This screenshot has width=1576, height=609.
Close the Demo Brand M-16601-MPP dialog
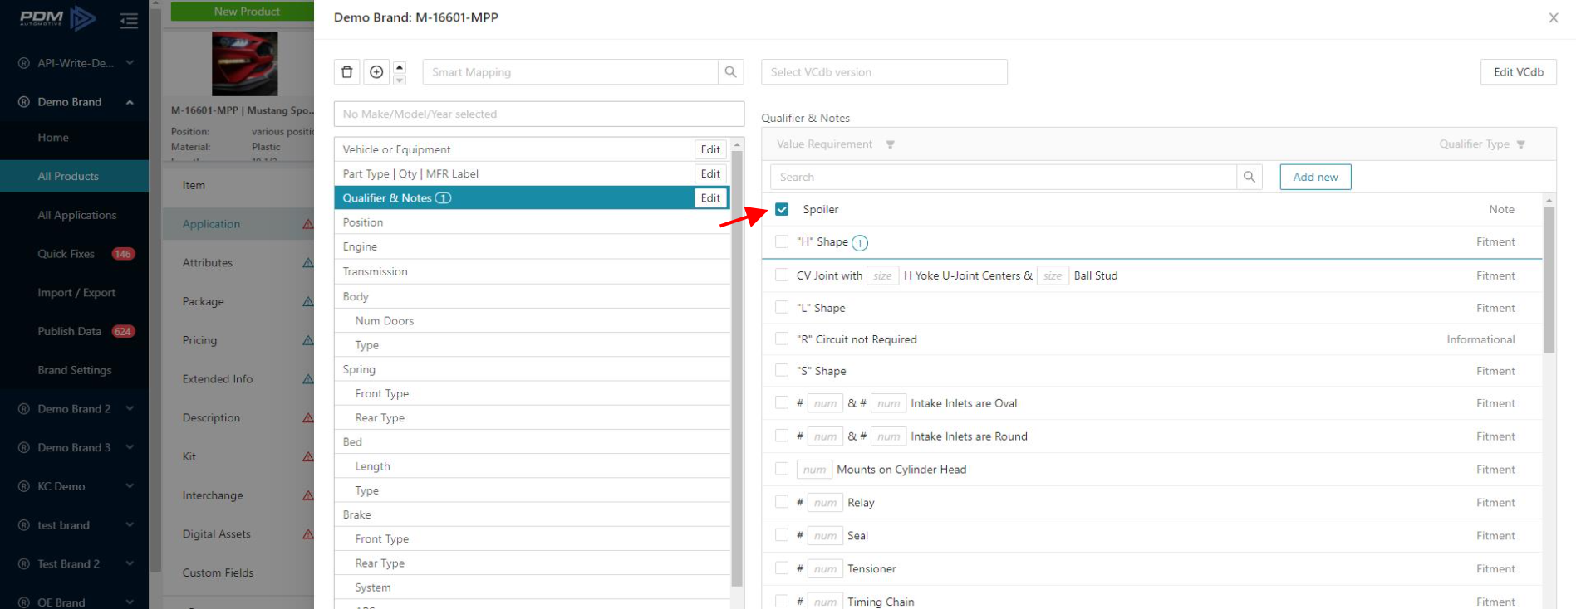point(1554,17)
